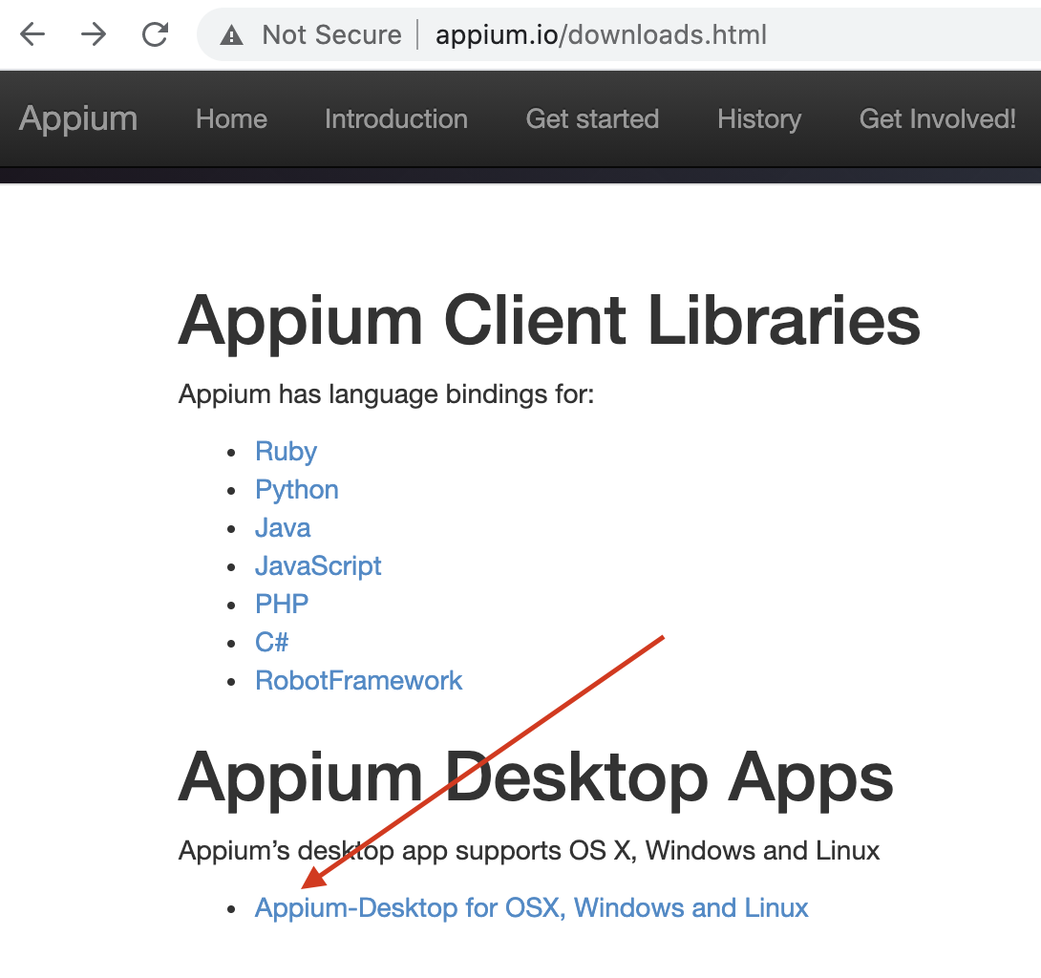Open the JavaScript client library link
Screen dimensions: 1041x978
pos(318,565)
